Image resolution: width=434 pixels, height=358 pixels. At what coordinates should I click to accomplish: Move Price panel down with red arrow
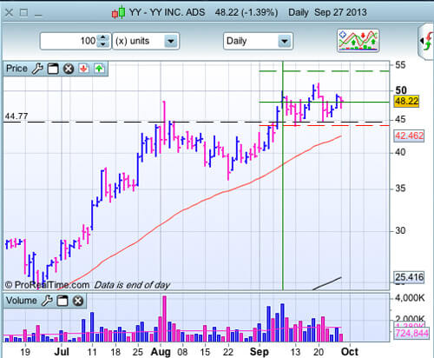coord(84,69)
